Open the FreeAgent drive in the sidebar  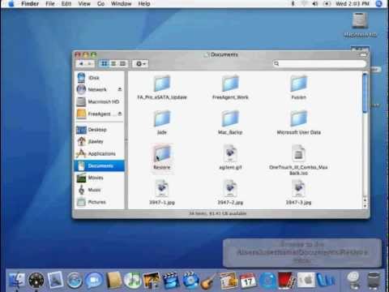(100, 114)
